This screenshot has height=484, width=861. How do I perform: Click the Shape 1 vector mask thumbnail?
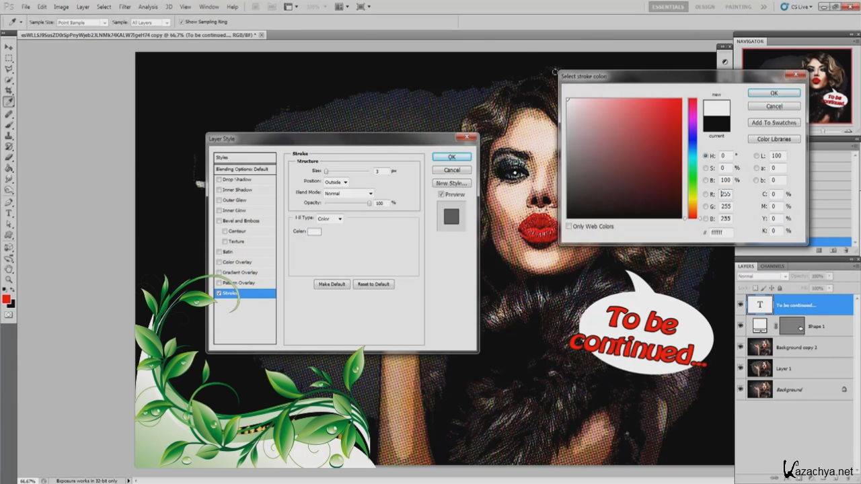792,326
